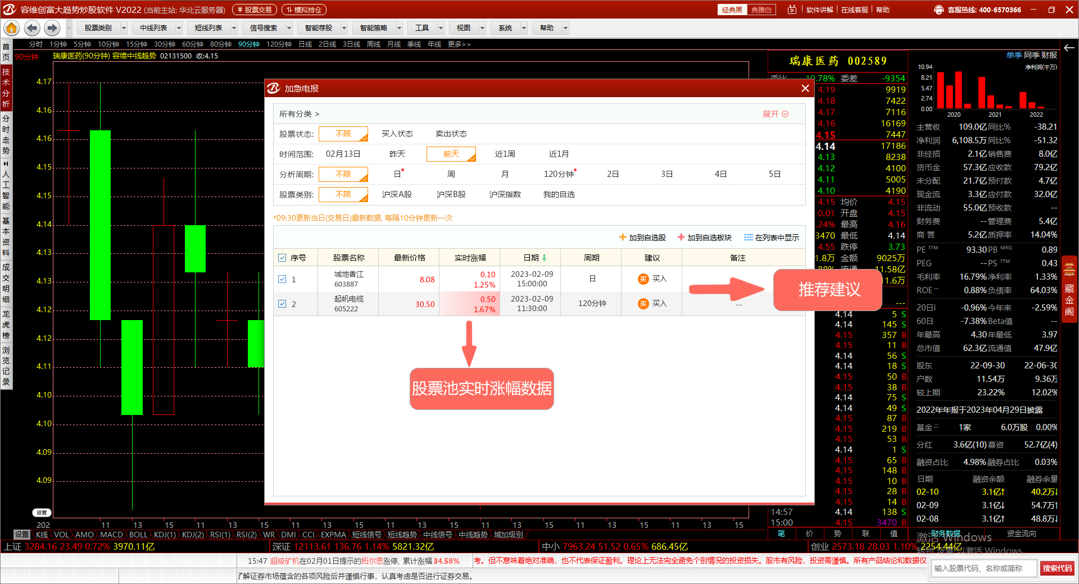Open 在线客服 link

(x=854, y=10)
